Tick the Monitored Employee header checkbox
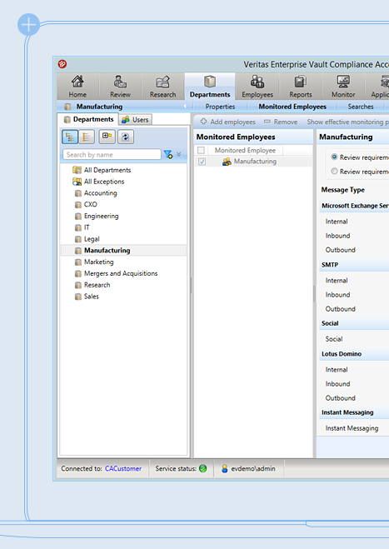Screen dimensions: 389x549 tap(201, 150)
